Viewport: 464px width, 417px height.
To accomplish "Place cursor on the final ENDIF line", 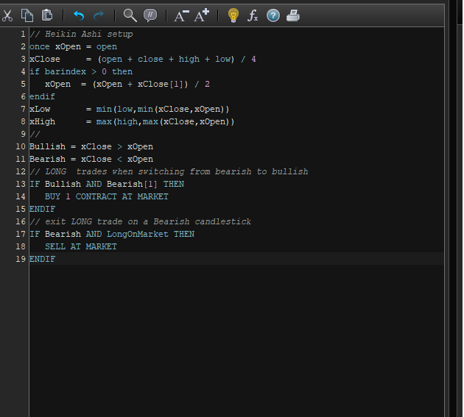I will (42, 259).
